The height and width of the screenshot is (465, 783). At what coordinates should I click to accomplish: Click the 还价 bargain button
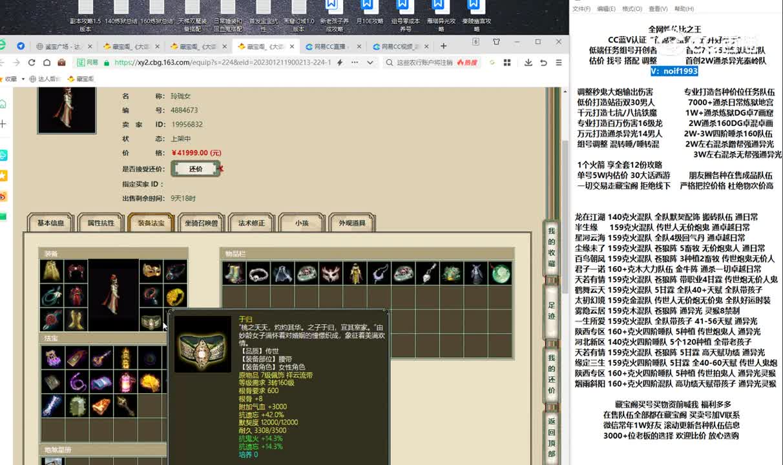pyautogui.click(x=196, y=169)
